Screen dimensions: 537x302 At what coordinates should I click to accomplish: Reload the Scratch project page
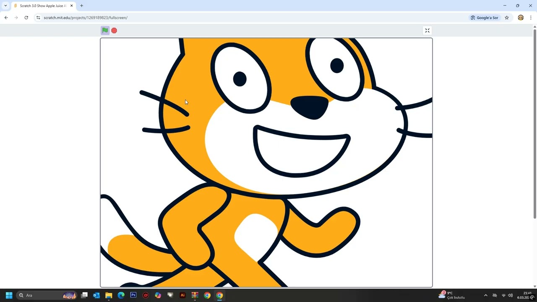point(26,18)
